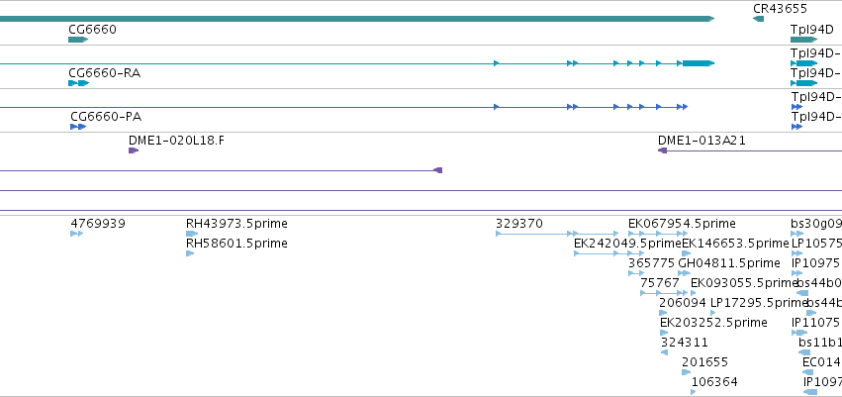
Task: Select the CG6660 gene feature arrow
Action: (78, 40)
